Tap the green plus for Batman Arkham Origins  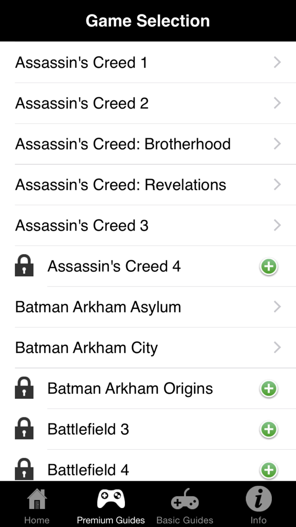coord(269,390)
